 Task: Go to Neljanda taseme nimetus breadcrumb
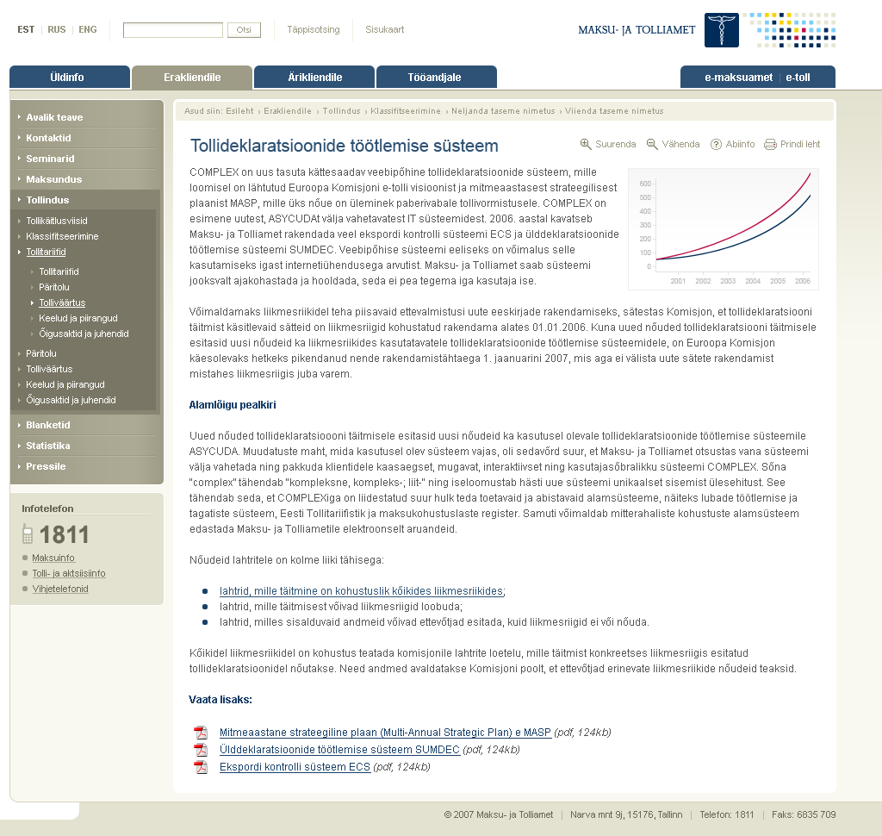[x=503, y=111]
